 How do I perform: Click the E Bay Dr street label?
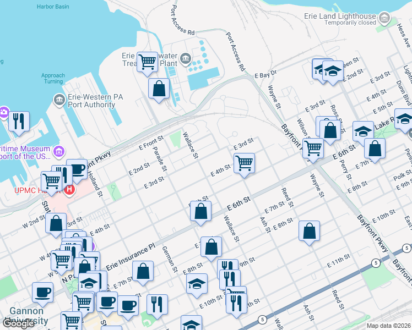click(x=265, y=74)
